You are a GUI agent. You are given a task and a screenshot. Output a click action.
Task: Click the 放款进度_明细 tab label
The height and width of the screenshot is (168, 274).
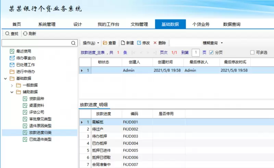[x=94, y=105]
